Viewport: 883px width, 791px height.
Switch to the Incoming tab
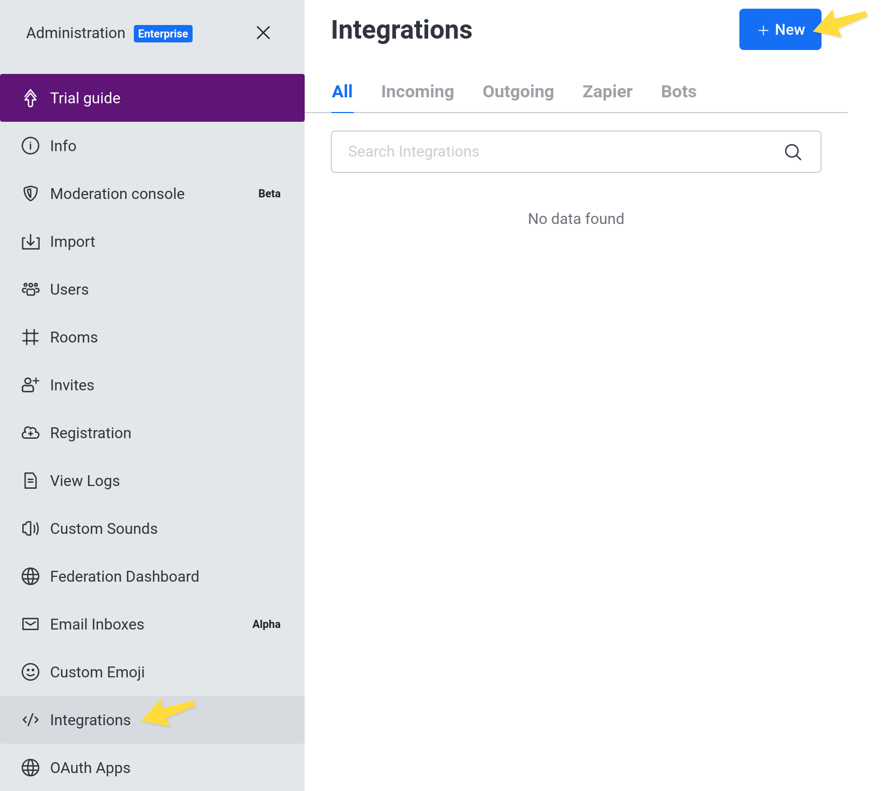coord(417,91)
